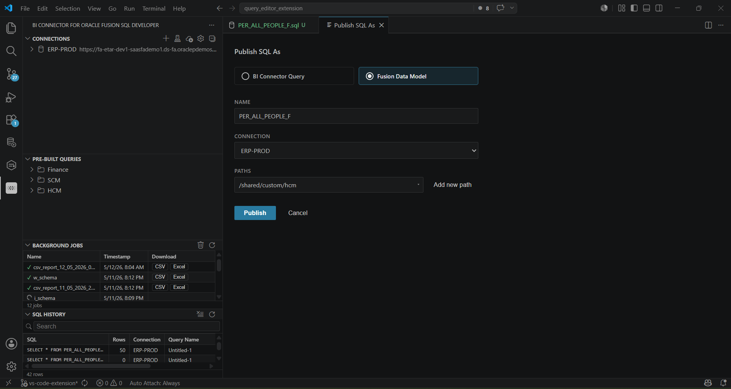This screenshot has height=389, width=731.
Task: Click the Background Jobs vertical scrollbar
Action: pyautogui.click(x=219, y=265)
